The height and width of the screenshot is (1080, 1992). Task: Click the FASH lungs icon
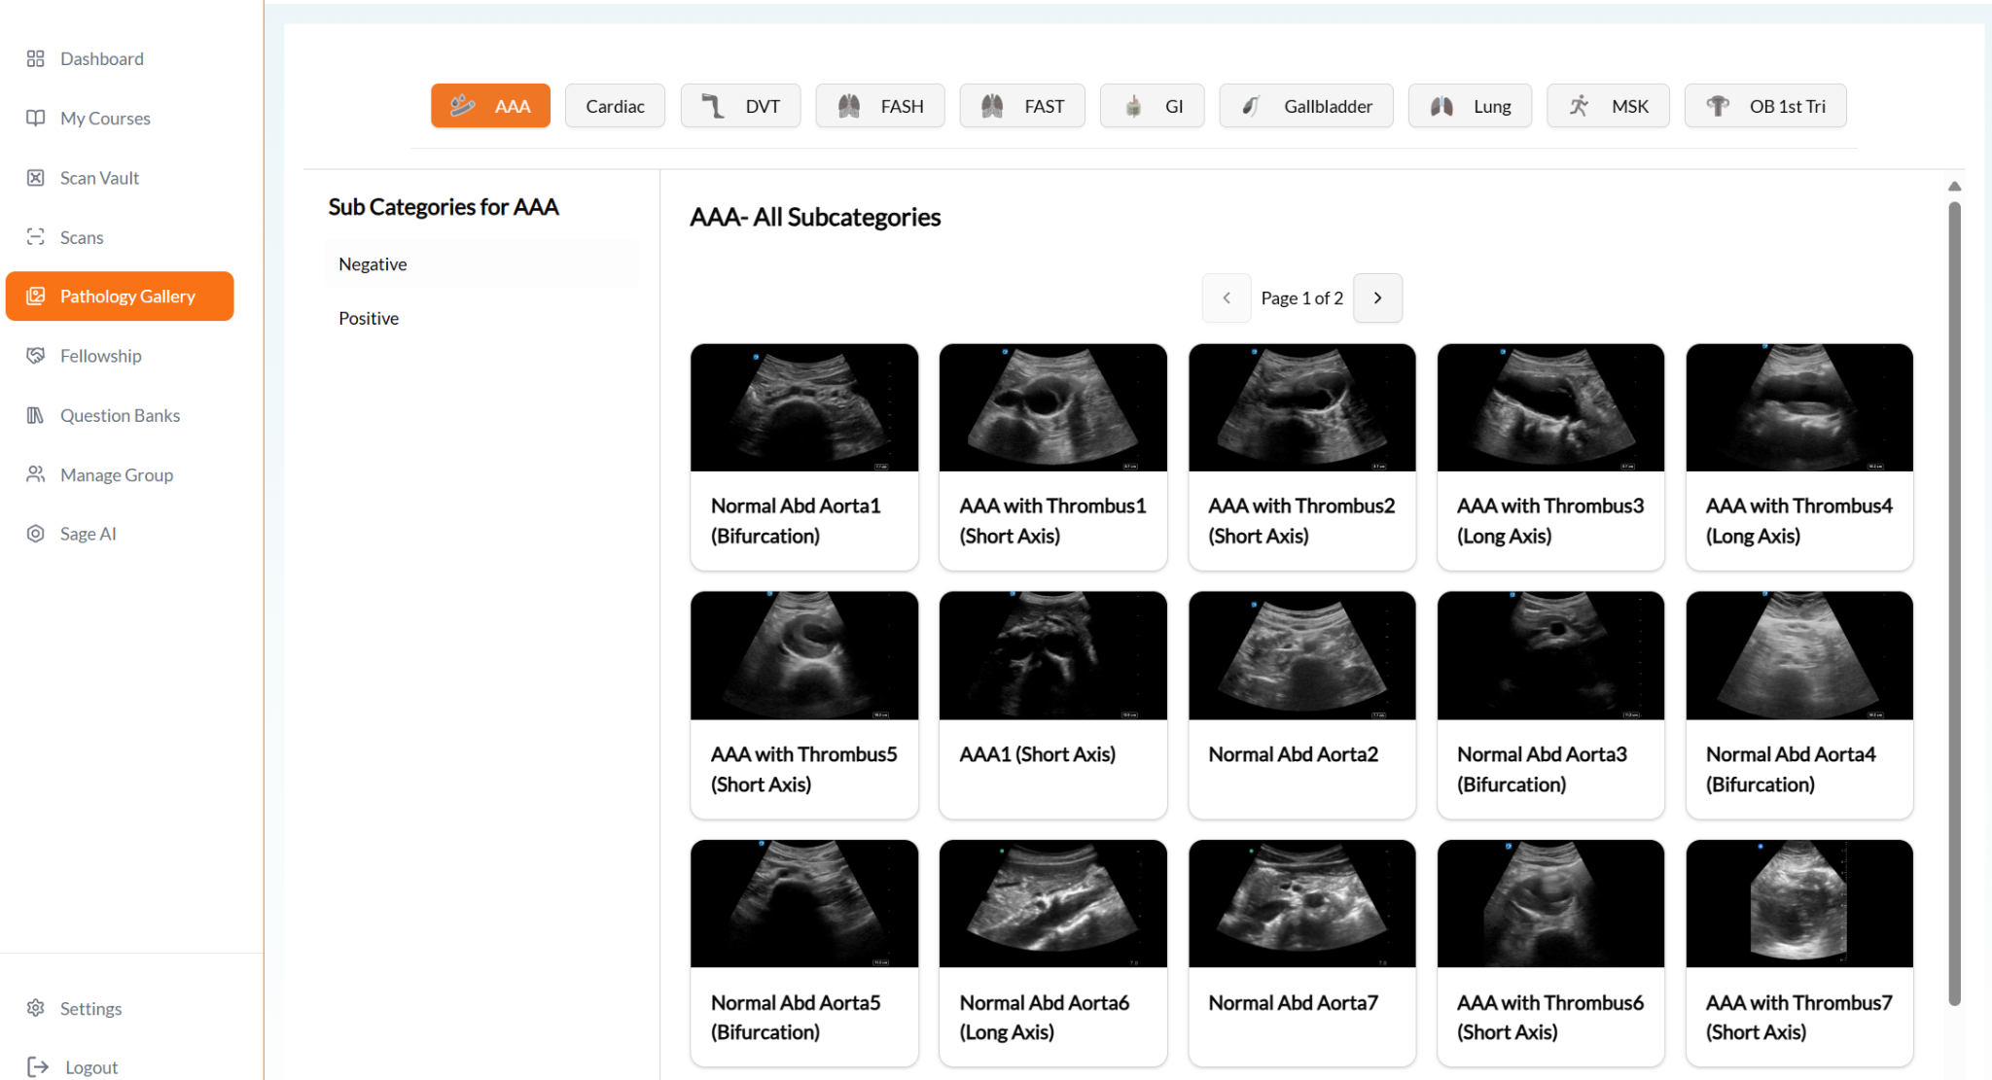tap(849, 106)
